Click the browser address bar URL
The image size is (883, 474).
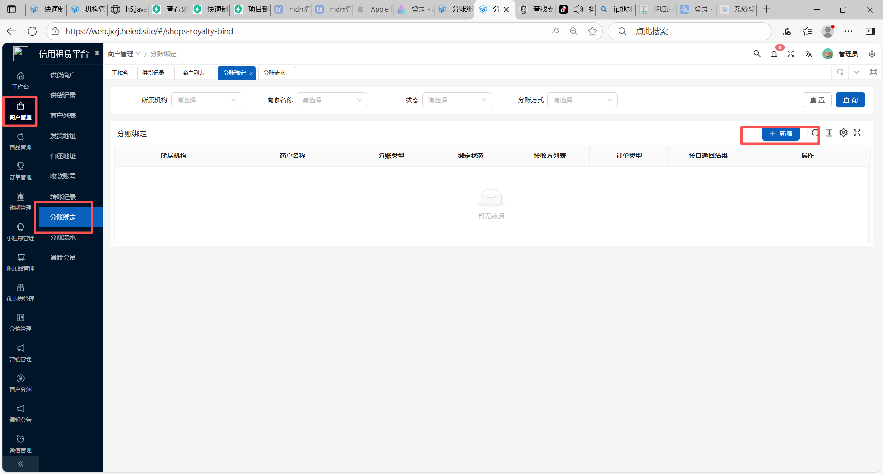[x=149, y=31]
